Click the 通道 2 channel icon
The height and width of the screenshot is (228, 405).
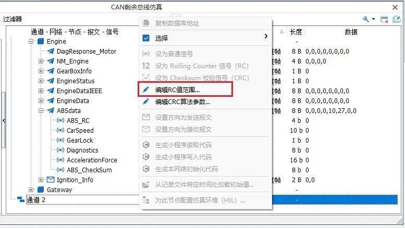point(20,200)
